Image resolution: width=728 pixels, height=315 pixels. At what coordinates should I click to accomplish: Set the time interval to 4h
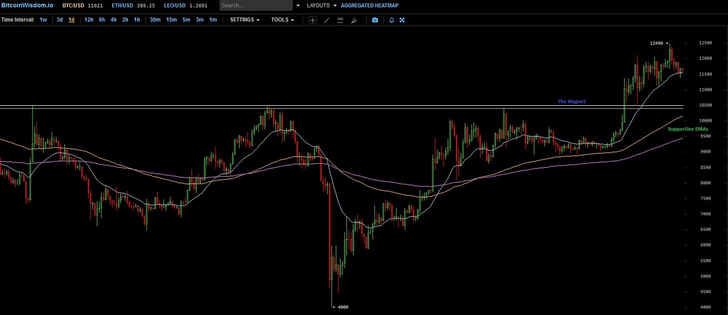113,20
